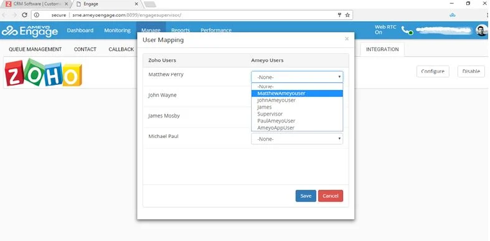The height and width of the screenshot is (241, 490).
Task: Pick PaulAmeyoUser from the list
Action: tap(297, 121)
